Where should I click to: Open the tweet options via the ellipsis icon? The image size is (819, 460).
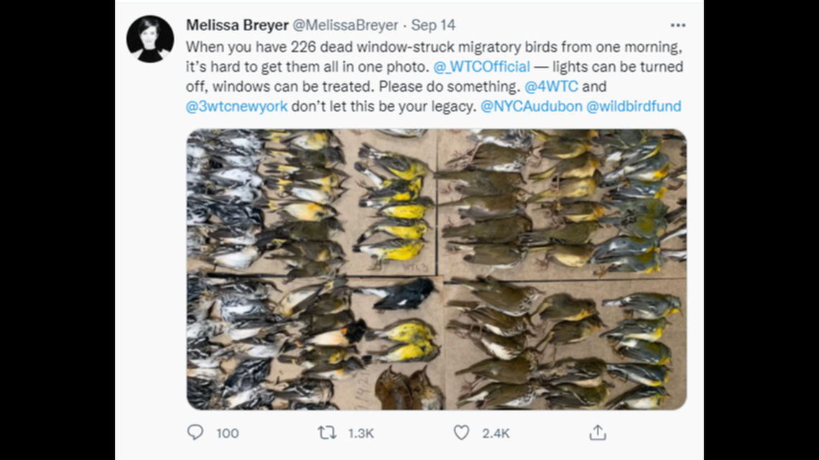coord(678,24)
